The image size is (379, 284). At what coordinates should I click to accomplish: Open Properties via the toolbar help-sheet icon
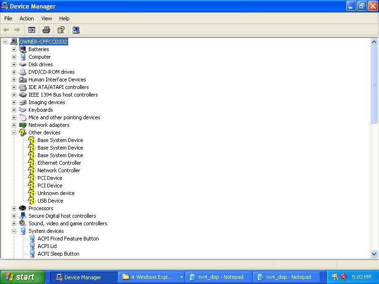[61, 30]
